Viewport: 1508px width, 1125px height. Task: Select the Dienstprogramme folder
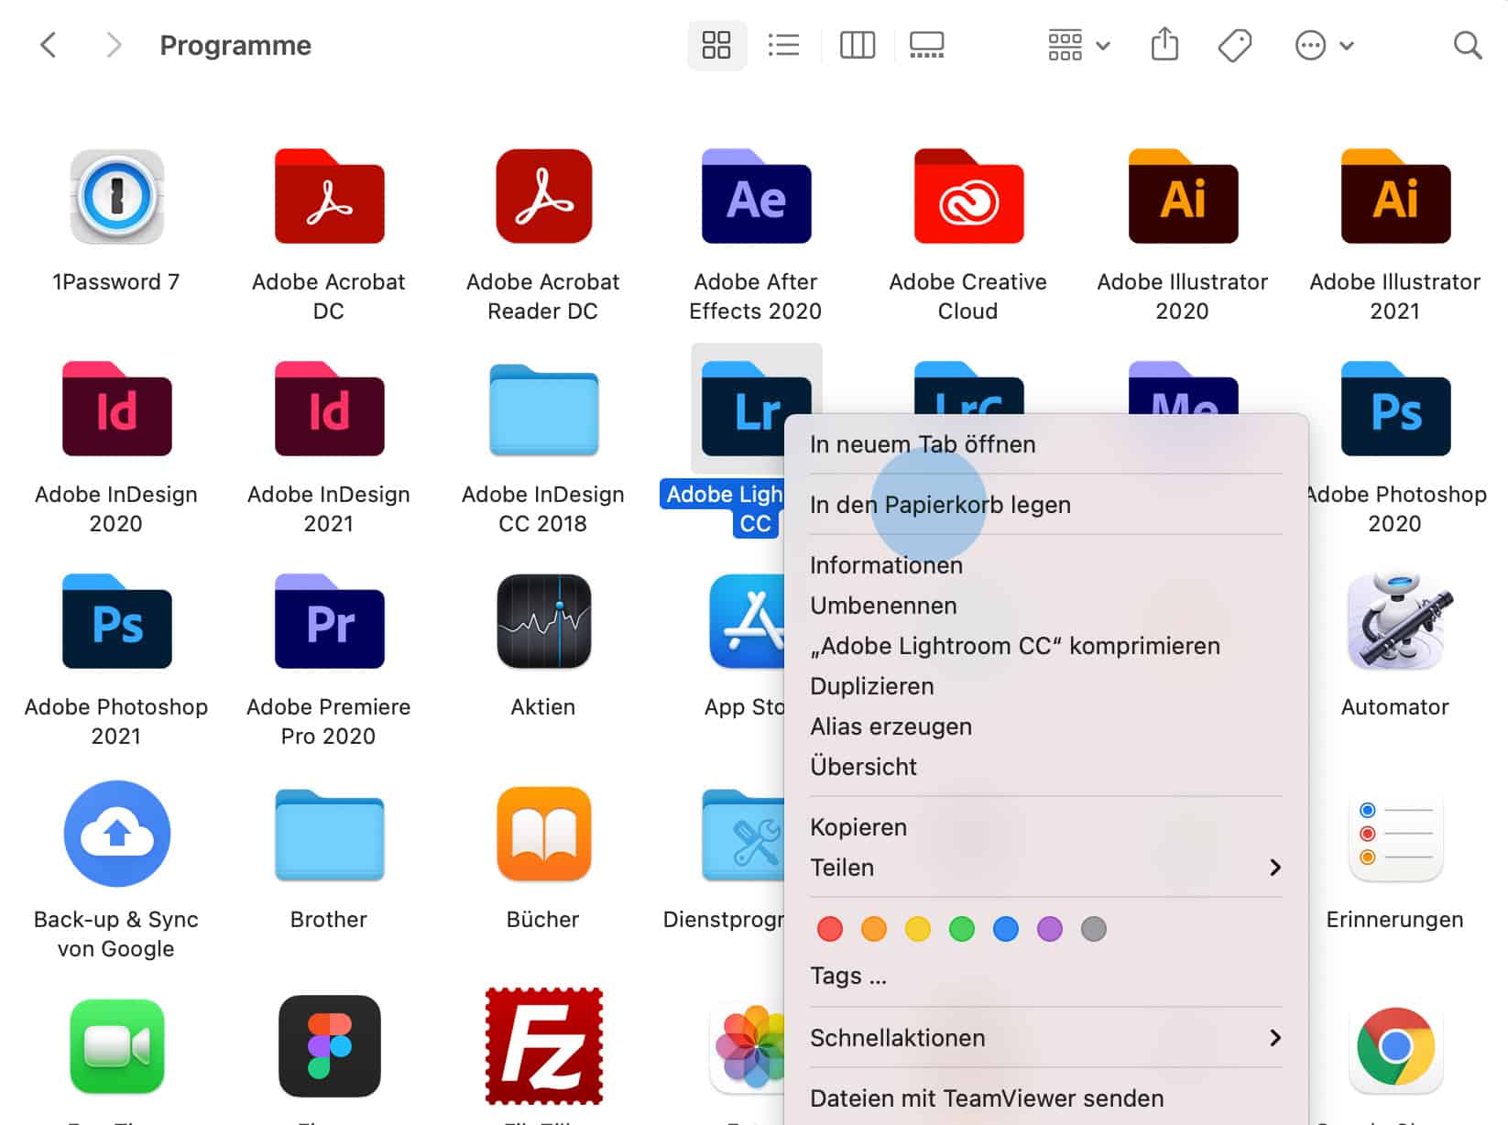(743, 834)
